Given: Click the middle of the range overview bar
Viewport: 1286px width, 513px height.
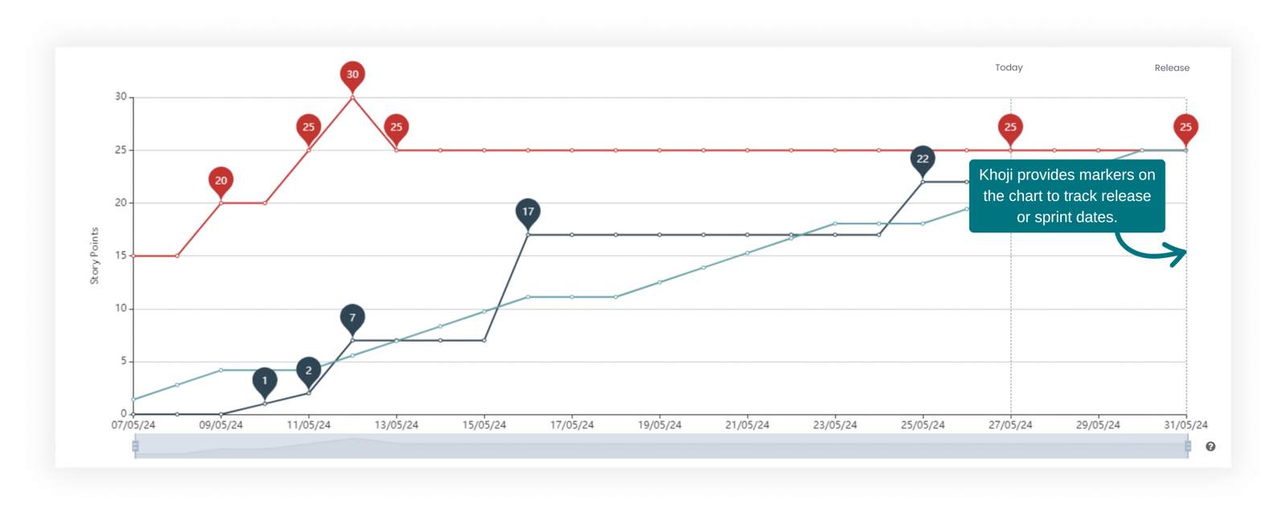Looking at the screenshot, I should pyautogui.click(x=661, y=446).
